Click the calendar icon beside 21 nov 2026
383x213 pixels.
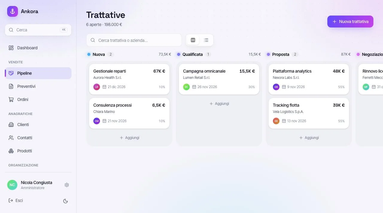point(104,121)
